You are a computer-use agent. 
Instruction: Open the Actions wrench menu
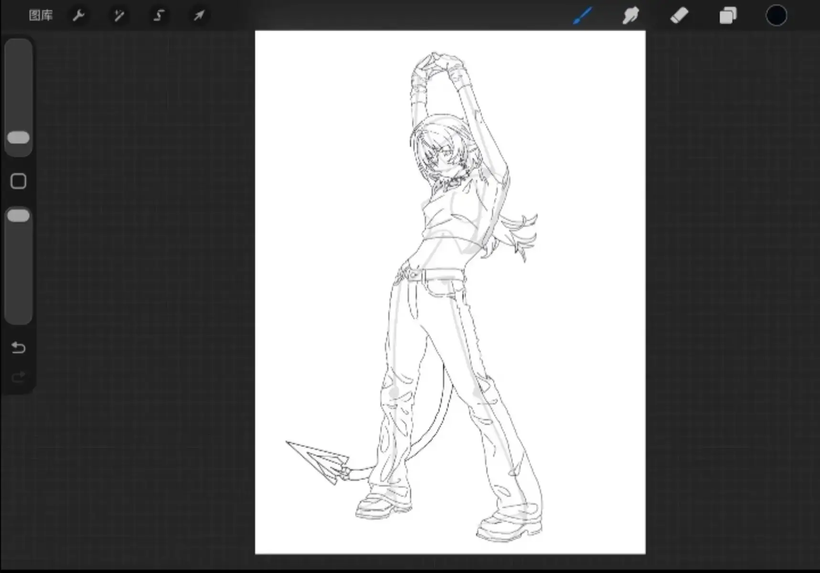click(x=79, y=15)
